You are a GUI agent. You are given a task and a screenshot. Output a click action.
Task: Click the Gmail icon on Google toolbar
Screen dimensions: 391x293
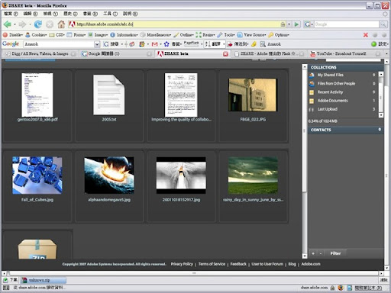154,44
